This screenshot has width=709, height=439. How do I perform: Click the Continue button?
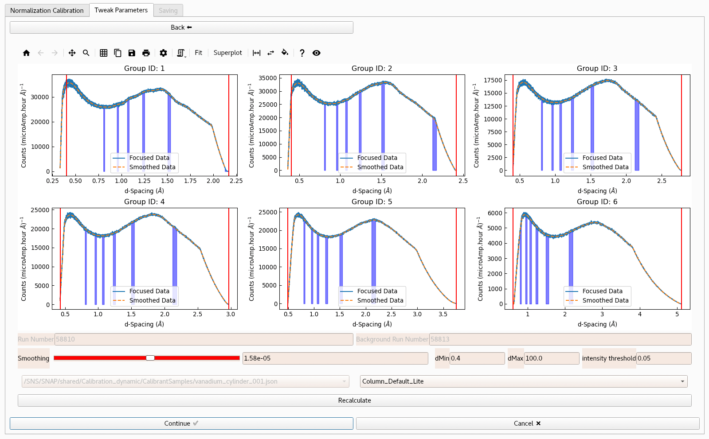point(181,423)
